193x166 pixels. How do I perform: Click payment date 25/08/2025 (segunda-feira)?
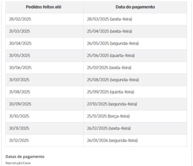113,80
